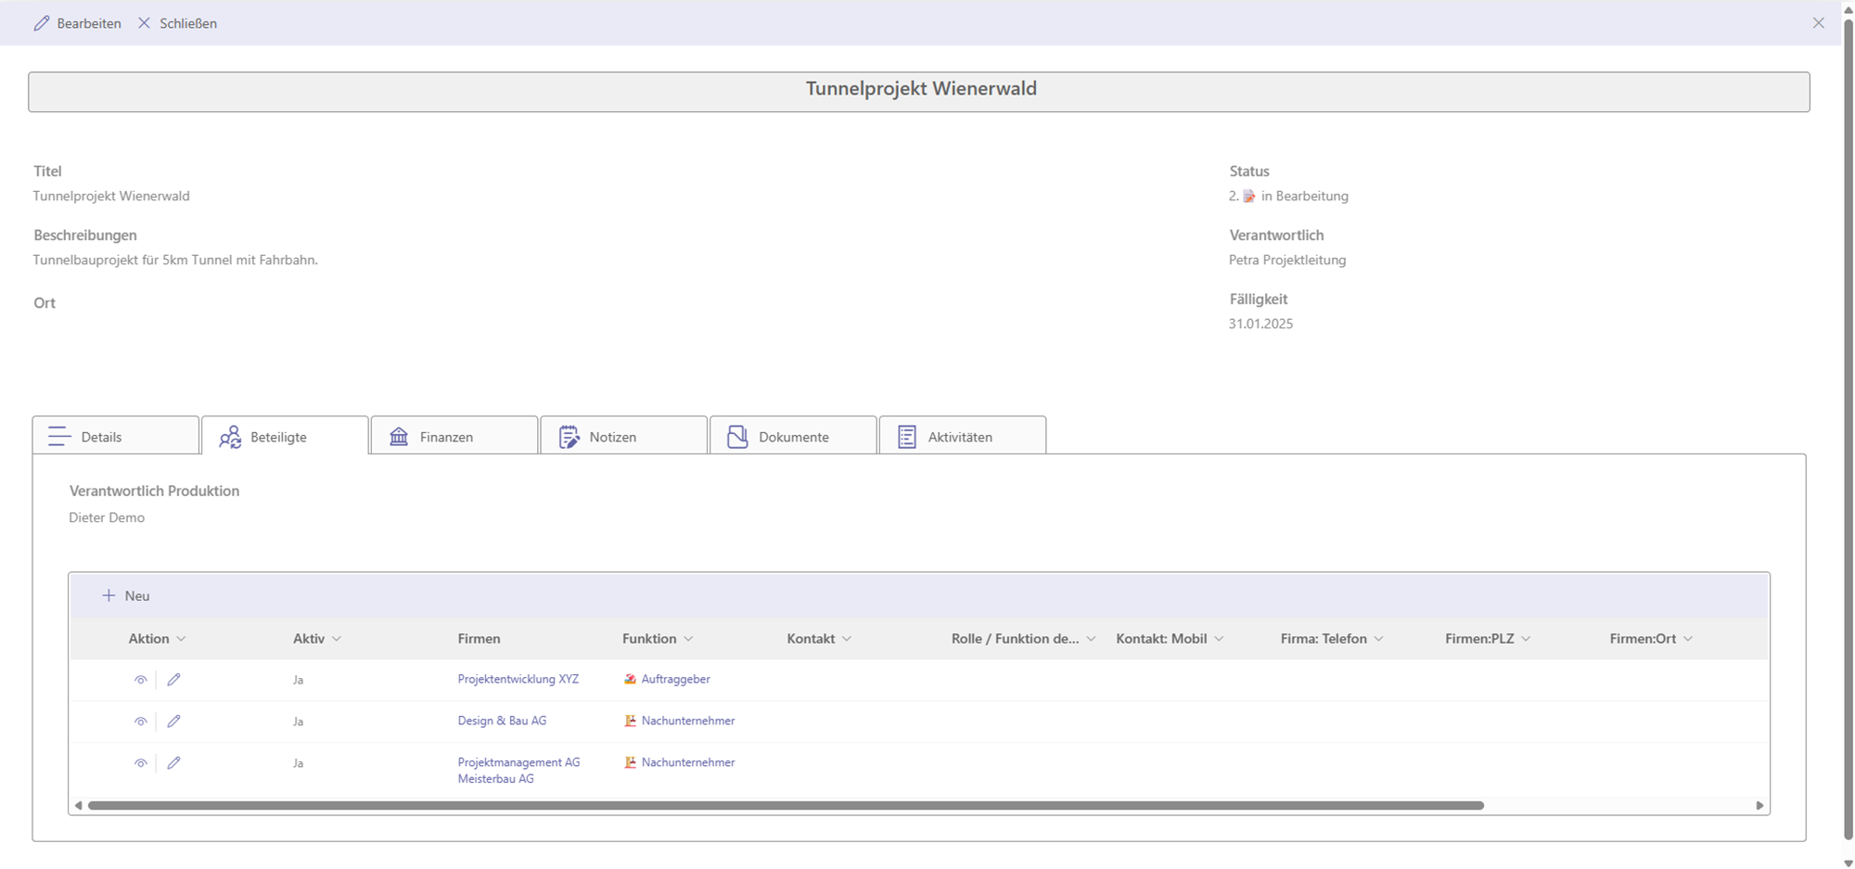Click right arrow of the table's horizontal scrollbar
The image size is (1855, 869).
(x=1759, y=805)
